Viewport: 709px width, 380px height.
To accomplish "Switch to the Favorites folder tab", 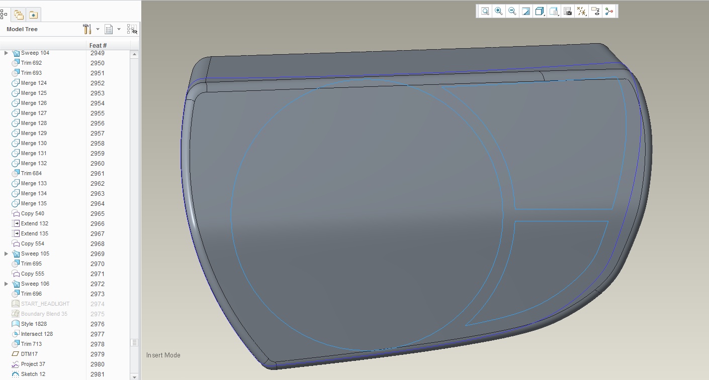I will pyautogui.click(x=33, y=15).
